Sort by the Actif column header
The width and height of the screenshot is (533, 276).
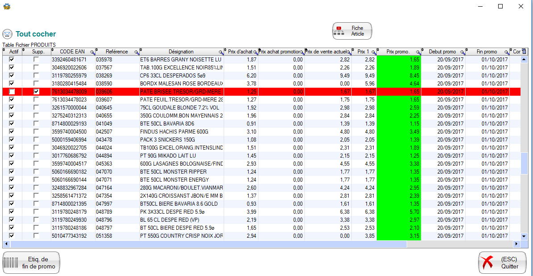(x=13, y=52)
